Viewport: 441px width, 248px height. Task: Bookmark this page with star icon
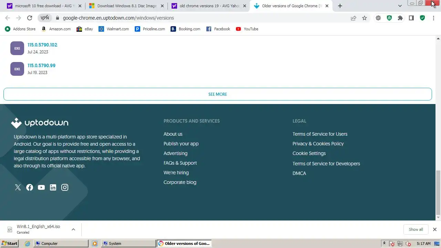pyautogui.click(x=365, y=18)
